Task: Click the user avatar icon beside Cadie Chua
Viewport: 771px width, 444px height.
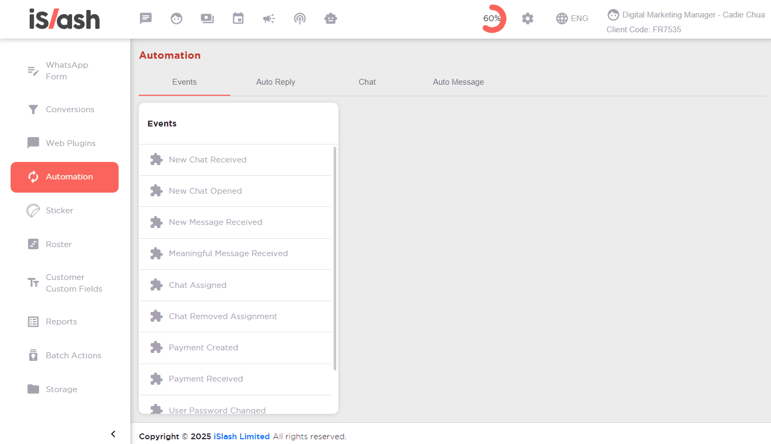Action: (x=613, y=15)
